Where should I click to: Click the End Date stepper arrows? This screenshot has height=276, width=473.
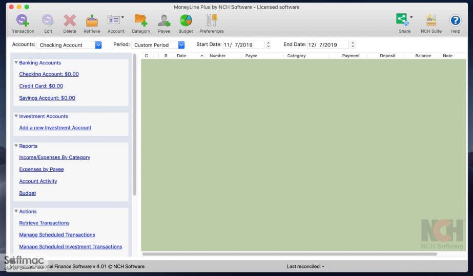[x=353, y=45]
